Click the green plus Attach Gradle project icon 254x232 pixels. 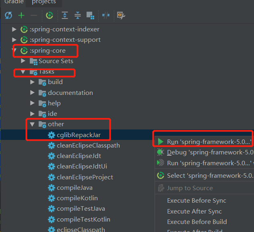coord(21,16)
